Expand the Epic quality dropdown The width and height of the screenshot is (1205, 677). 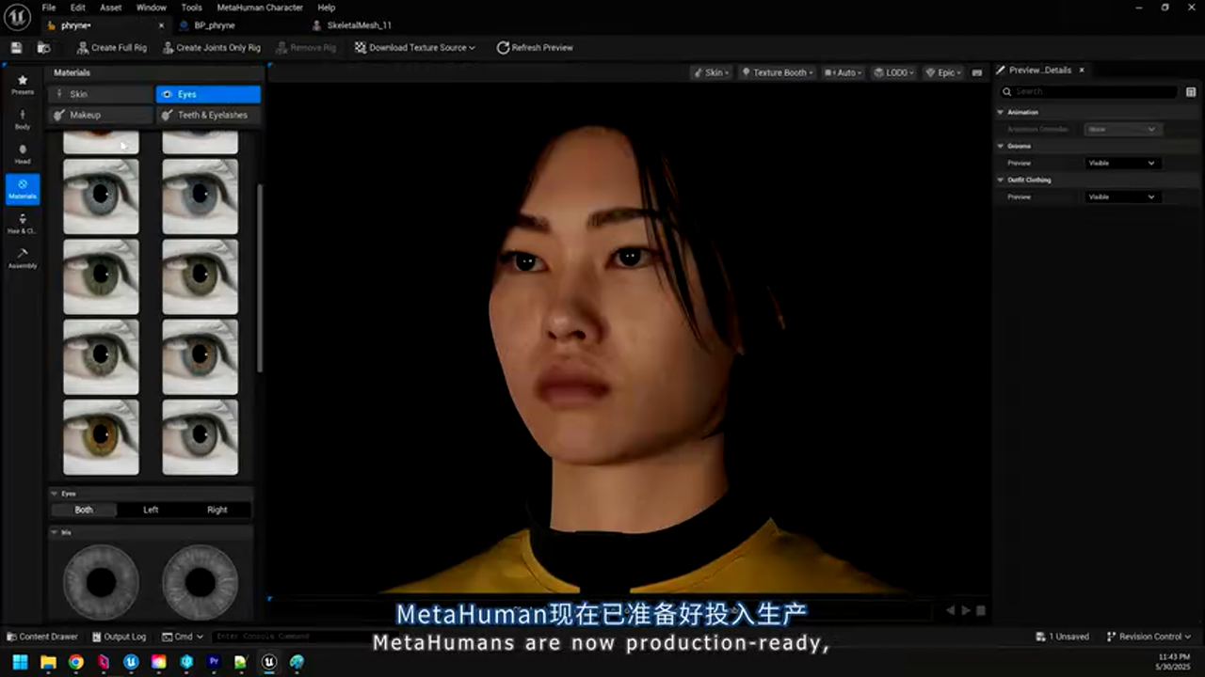click(943, 71)
